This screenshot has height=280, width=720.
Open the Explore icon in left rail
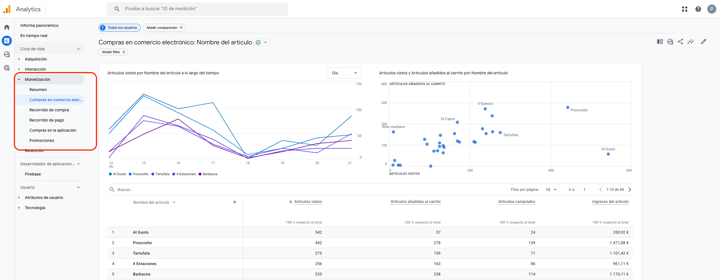click(x=7, y=54)
